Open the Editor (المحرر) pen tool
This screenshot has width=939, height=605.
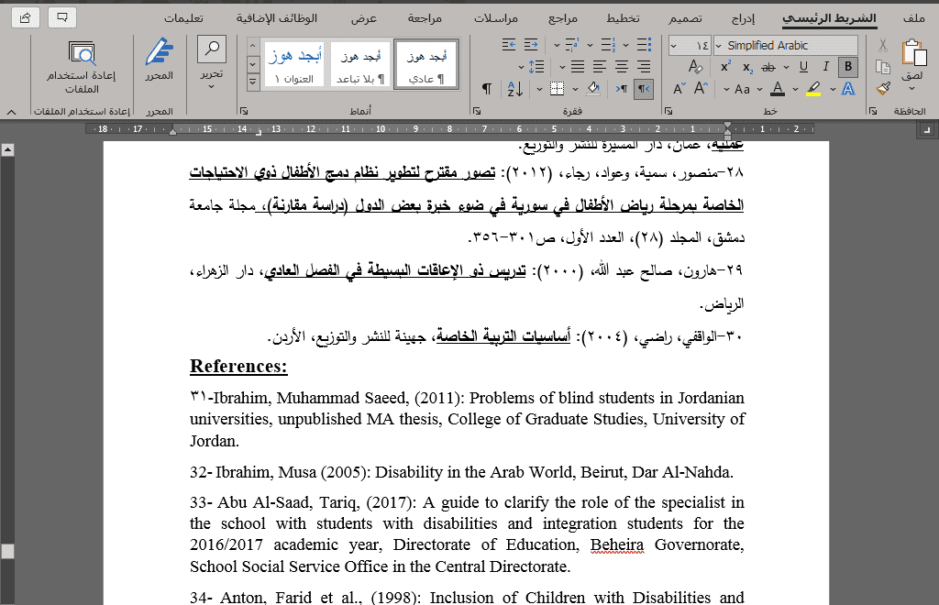coord(160,59)
